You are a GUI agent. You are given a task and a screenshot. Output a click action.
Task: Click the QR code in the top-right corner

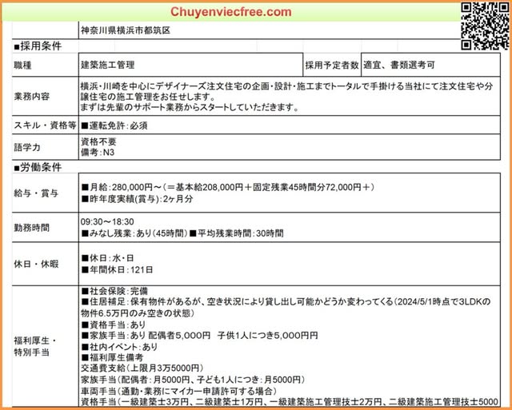[484, 26]
